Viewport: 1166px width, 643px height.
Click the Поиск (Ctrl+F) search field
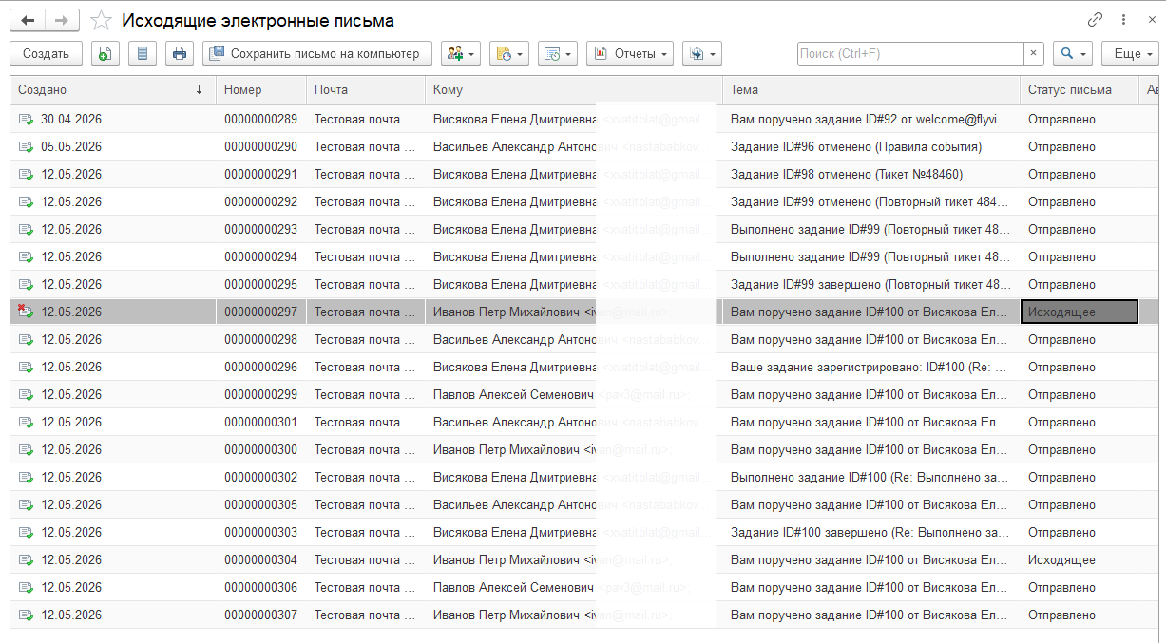tap(910, 54)
